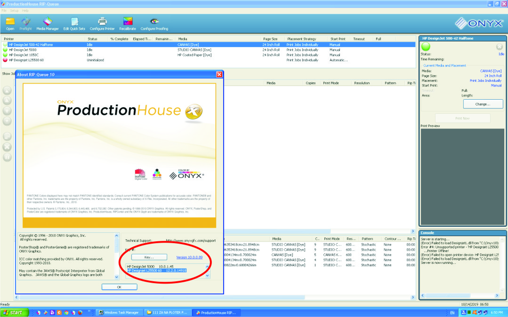
Task: Open the File menu
Action: coord(4,11)
